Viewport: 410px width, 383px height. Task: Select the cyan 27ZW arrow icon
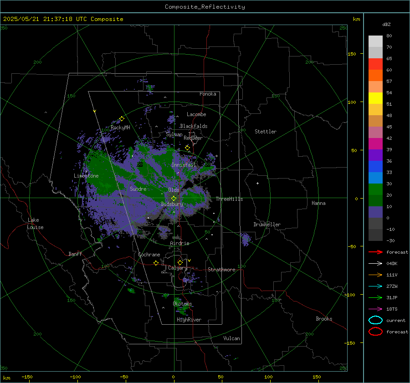click(x=375, y=286)
